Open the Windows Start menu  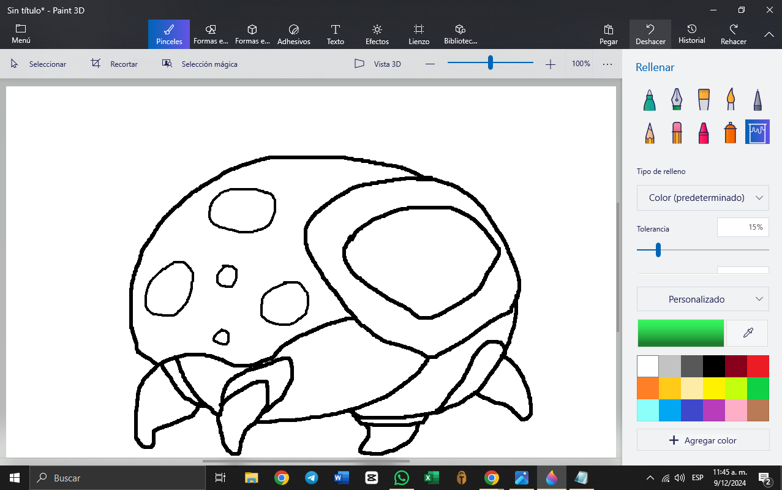pyautogui.click(x=15, y=478)
